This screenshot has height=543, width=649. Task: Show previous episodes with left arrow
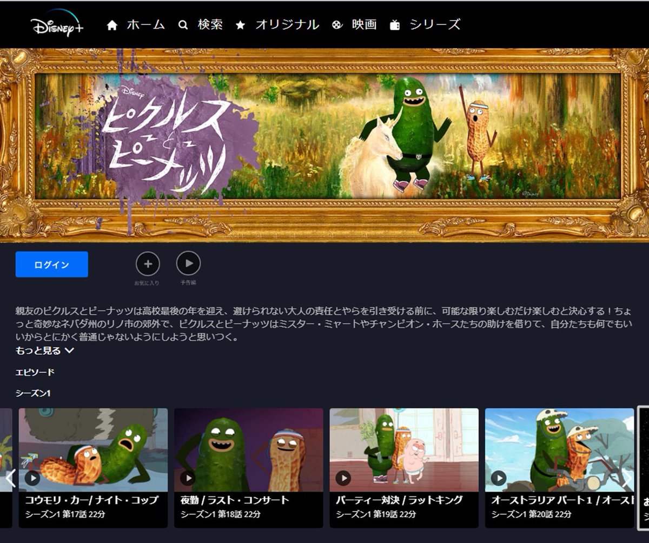10,478
